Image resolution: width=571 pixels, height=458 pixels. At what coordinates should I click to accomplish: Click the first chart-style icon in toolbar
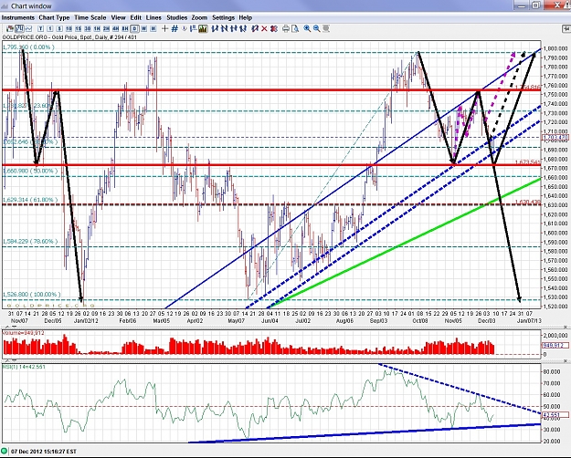tap(10, 28)
